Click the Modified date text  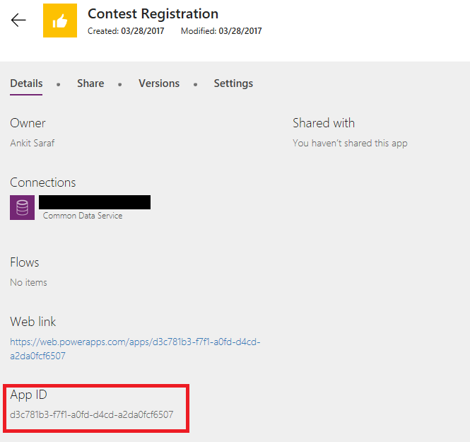coord(221,31)
